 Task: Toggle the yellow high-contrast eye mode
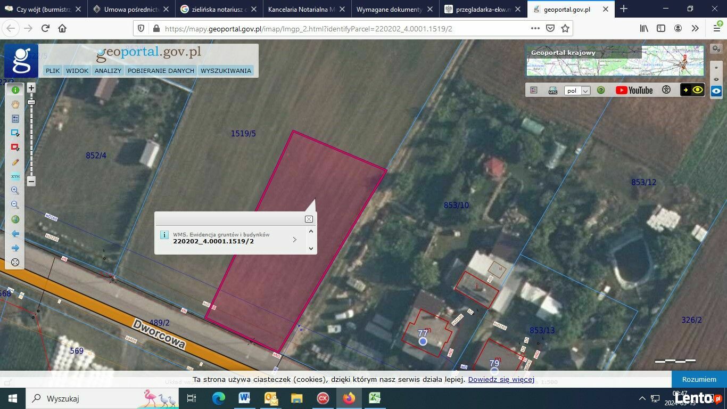[x=692, y=90]
